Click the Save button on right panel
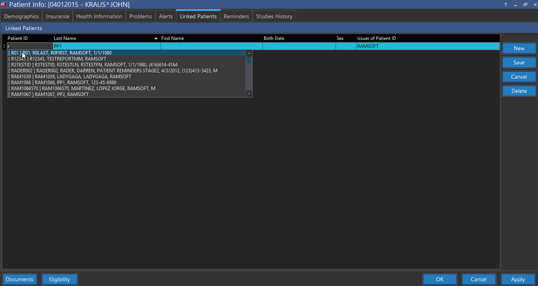538x286 pixels. coord(519,62)
